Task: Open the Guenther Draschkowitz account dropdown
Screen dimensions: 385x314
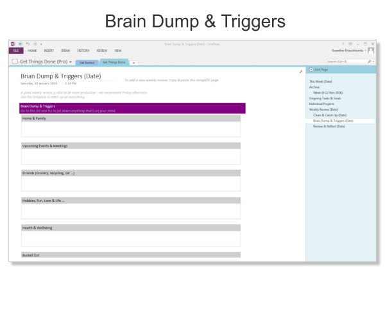Action: pos(364,51)
